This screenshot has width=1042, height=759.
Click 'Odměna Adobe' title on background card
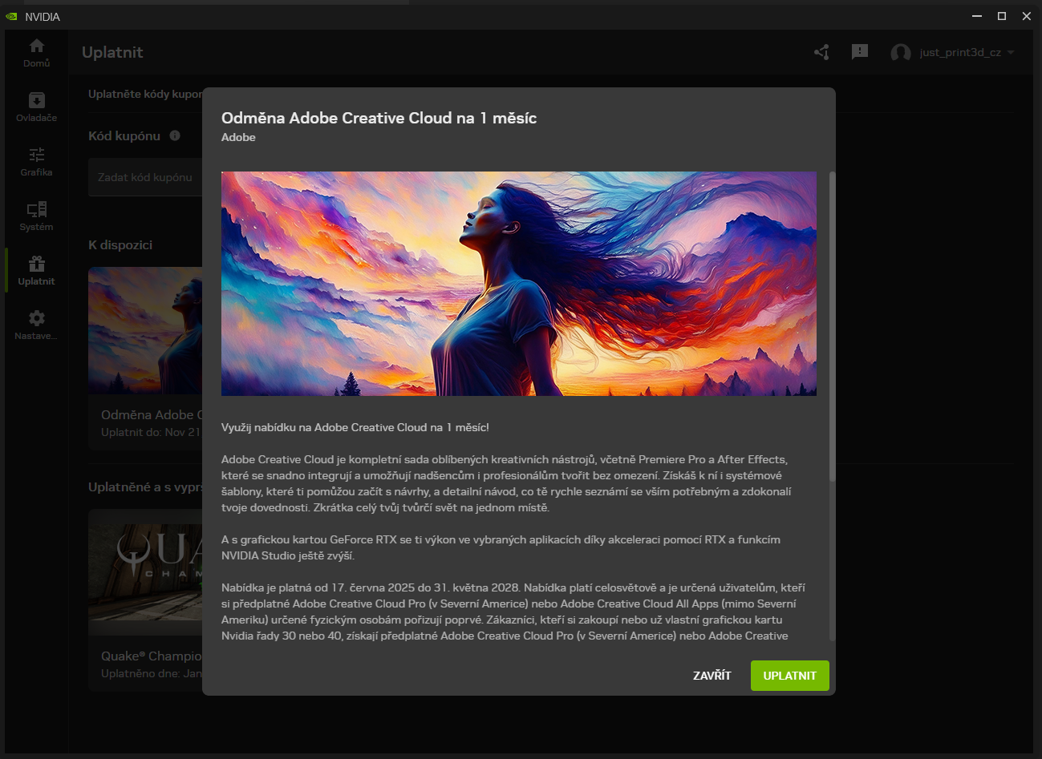pyautogui.click(x=152, y=414)
